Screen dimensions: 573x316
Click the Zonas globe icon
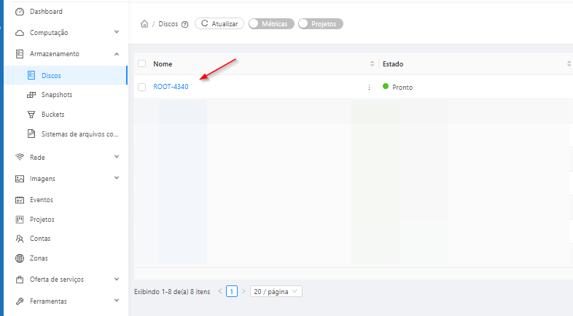pos(20,258)
